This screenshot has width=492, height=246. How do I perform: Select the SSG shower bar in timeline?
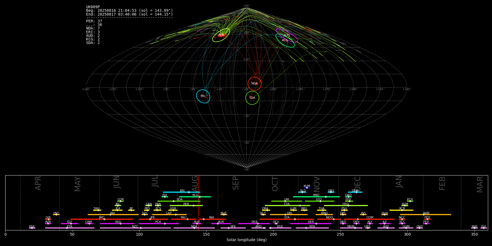(117, 224)
